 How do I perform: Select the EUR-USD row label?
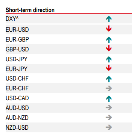[x=17, y=29]
